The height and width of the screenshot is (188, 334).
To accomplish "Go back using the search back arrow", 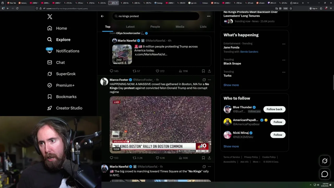I will tap(102, 16).
